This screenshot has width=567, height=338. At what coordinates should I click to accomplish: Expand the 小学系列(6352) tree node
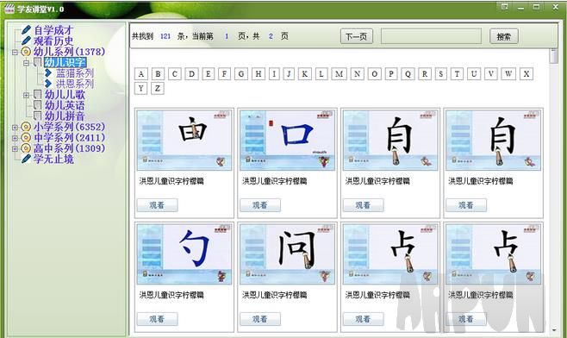pos(15,128)
